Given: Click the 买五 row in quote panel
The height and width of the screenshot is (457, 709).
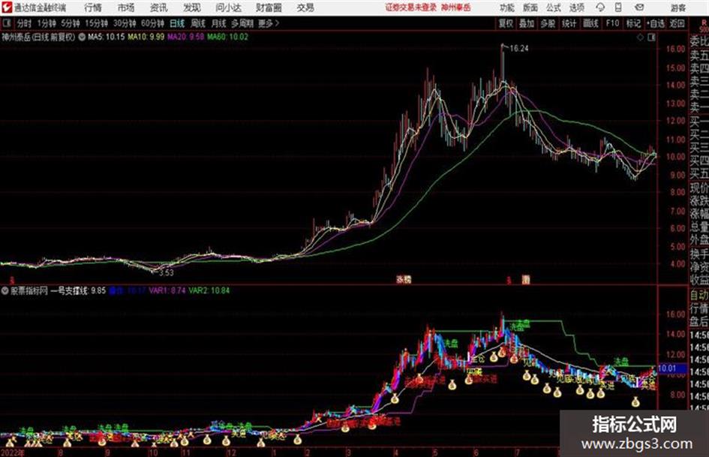Looking at the screenshot, I should (699, 173).
